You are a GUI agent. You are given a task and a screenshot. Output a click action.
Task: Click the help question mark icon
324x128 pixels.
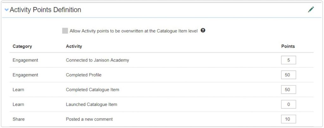203,31
